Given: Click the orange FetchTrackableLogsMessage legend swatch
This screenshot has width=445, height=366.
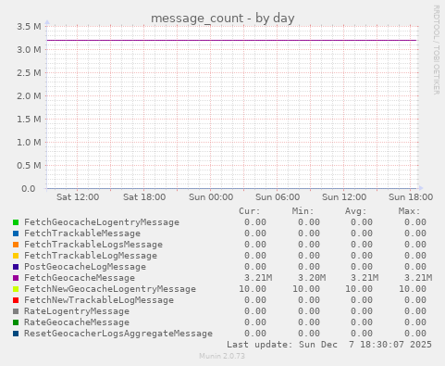Looking at the screenshot, I should [x=16, y=245].
